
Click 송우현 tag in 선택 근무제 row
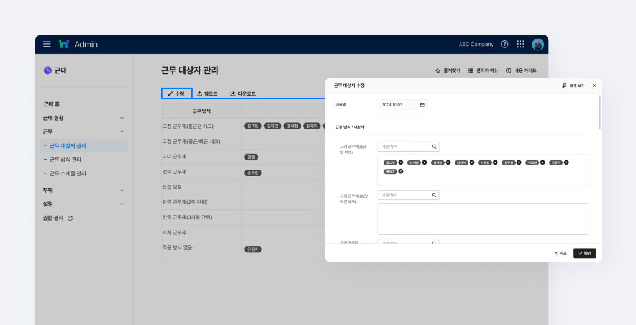(x=253, y=173)
